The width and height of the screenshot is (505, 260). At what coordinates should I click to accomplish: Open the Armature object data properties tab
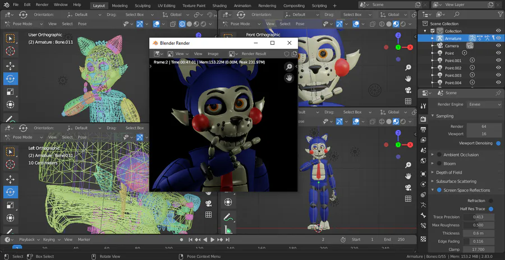pyautogui.click(x=424, y=205)
